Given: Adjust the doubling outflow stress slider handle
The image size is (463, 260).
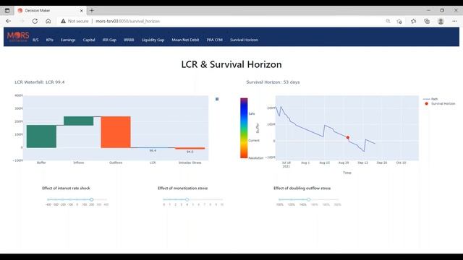Looking at the screenshot, I should click(309, 199).
